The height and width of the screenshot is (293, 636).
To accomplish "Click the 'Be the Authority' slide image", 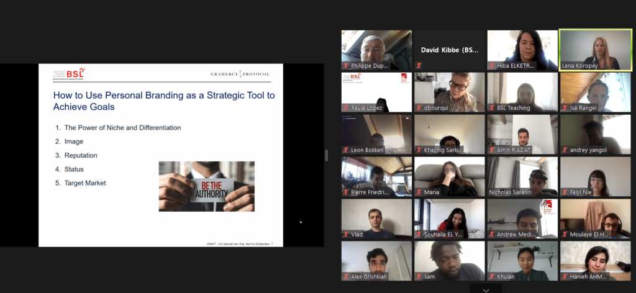I will [206, 186].
